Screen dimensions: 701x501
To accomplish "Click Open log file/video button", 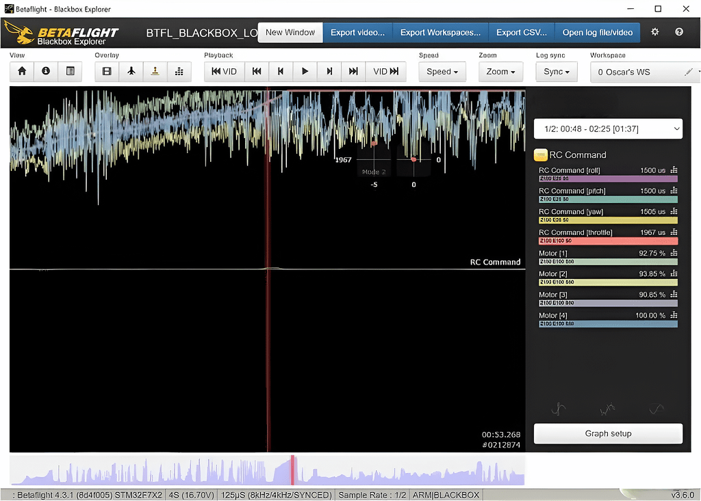I will 597,33.
